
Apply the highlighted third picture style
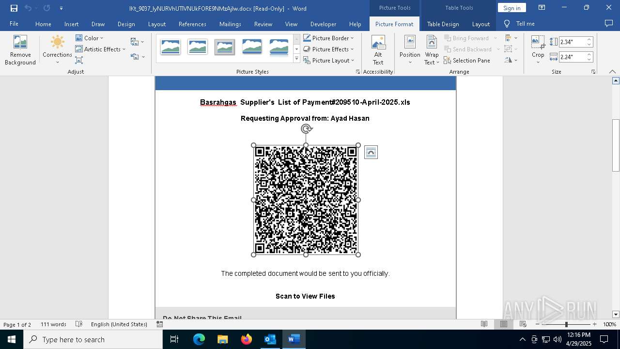225,47
